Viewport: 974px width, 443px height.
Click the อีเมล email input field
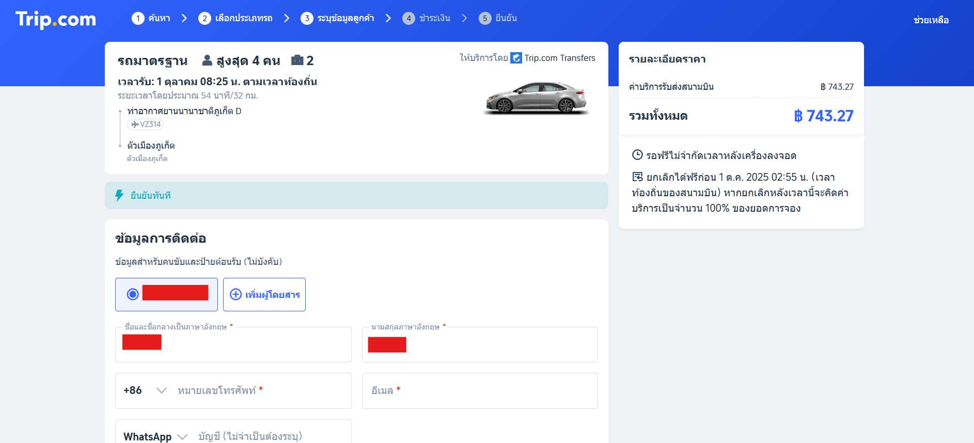tap(480, 391)
